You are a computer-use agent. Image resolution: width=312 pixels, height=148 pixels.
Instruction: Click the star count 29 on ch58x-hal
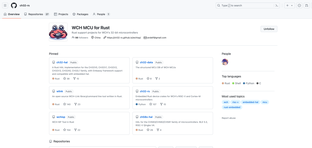(x=150, y=130)
